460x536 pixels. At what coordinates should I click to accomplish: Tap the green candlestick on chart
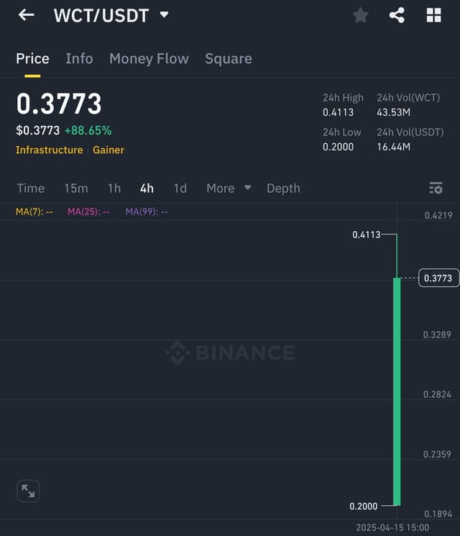397,391
